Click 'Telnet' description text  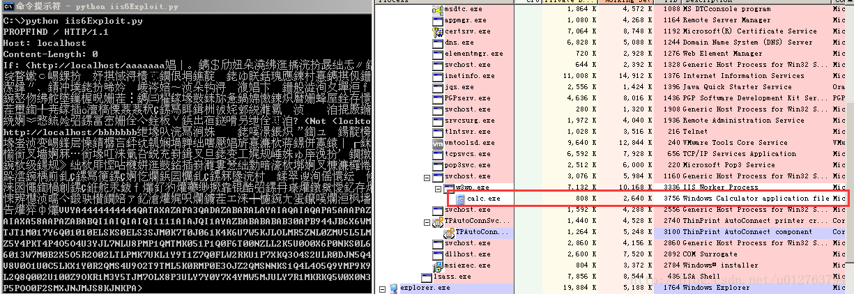pyautogui.click(x=696, y=132)
